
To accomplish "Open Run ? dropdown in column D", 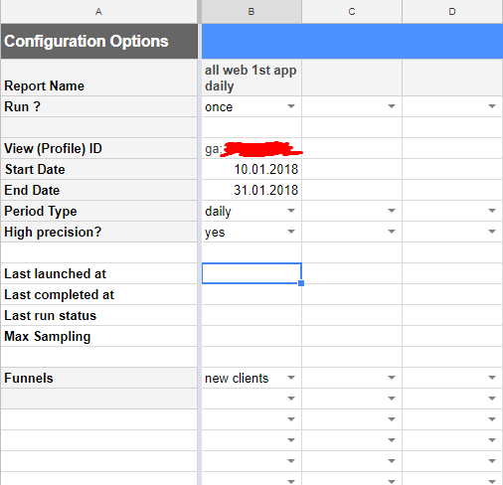I will [492, 106].
